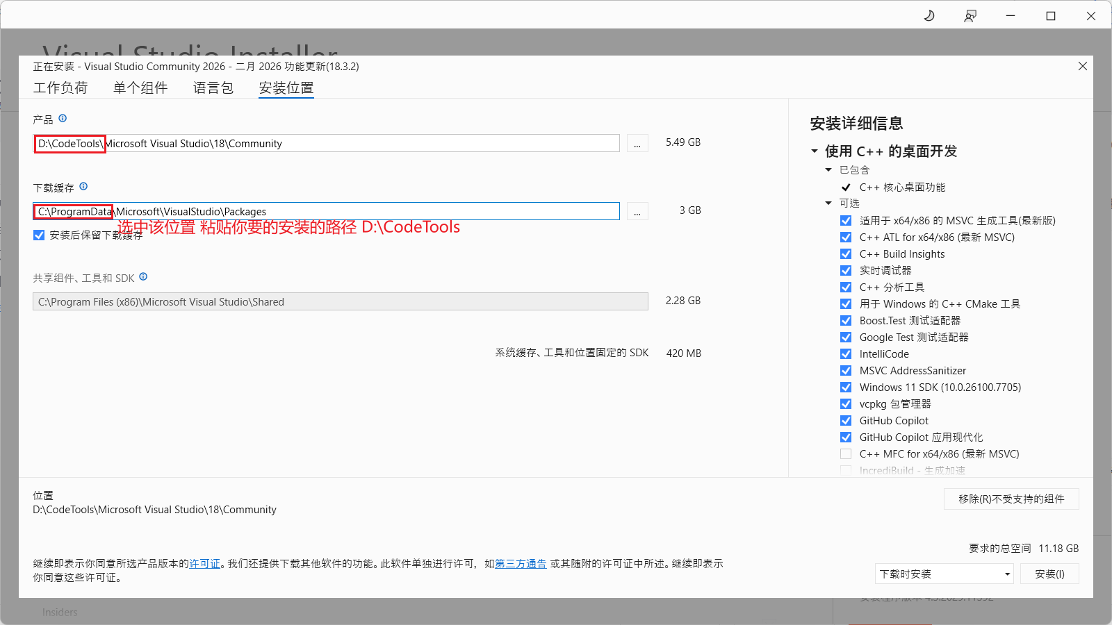
Task: Uncheck C++ 分析工具 option
Action: [x=846, y=287]
